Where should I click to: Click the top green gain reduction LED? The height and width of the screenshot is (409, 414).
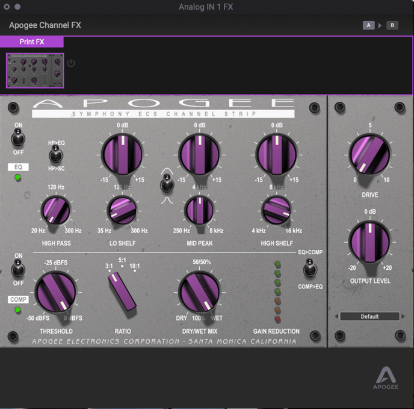point(277,264)
